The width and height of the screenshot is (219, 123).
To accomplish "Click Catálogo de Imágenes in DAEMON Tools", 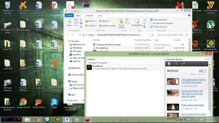I will [x=98, y=63].
